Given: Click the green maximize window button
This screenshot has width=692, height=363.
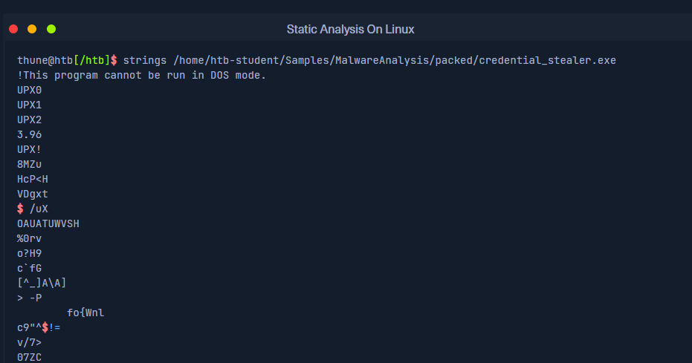Looking at the screenshot, I should pyautogui.click(x=51, y=29).
